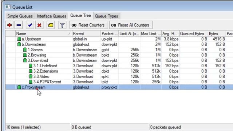
Task: Select the 2.Browsing queue row
Action: 119,55
